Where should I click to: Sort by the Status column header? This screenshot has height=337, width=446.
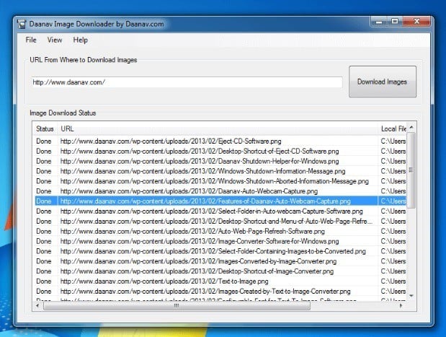[45, 128]
